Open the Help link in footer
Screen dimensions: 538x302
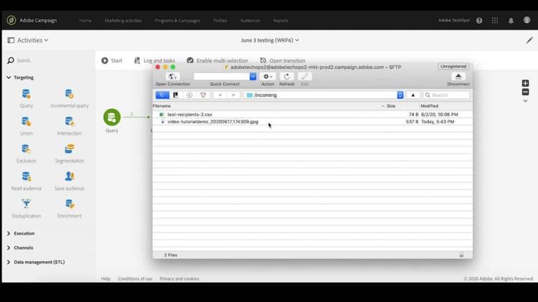pos(105,278)
